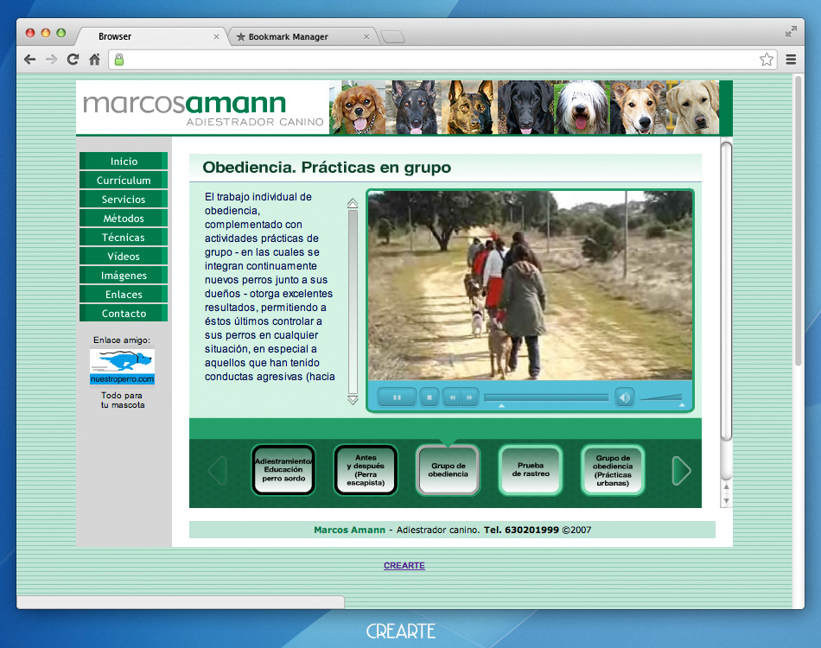
Task: Show previous videos with the left carousel arrow
Action: point(217,471)
